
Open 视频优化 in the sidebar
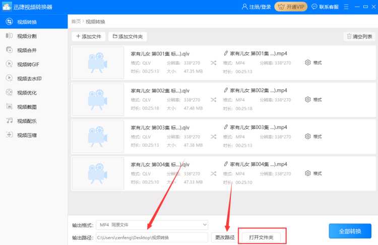click(x=34, y=93)
